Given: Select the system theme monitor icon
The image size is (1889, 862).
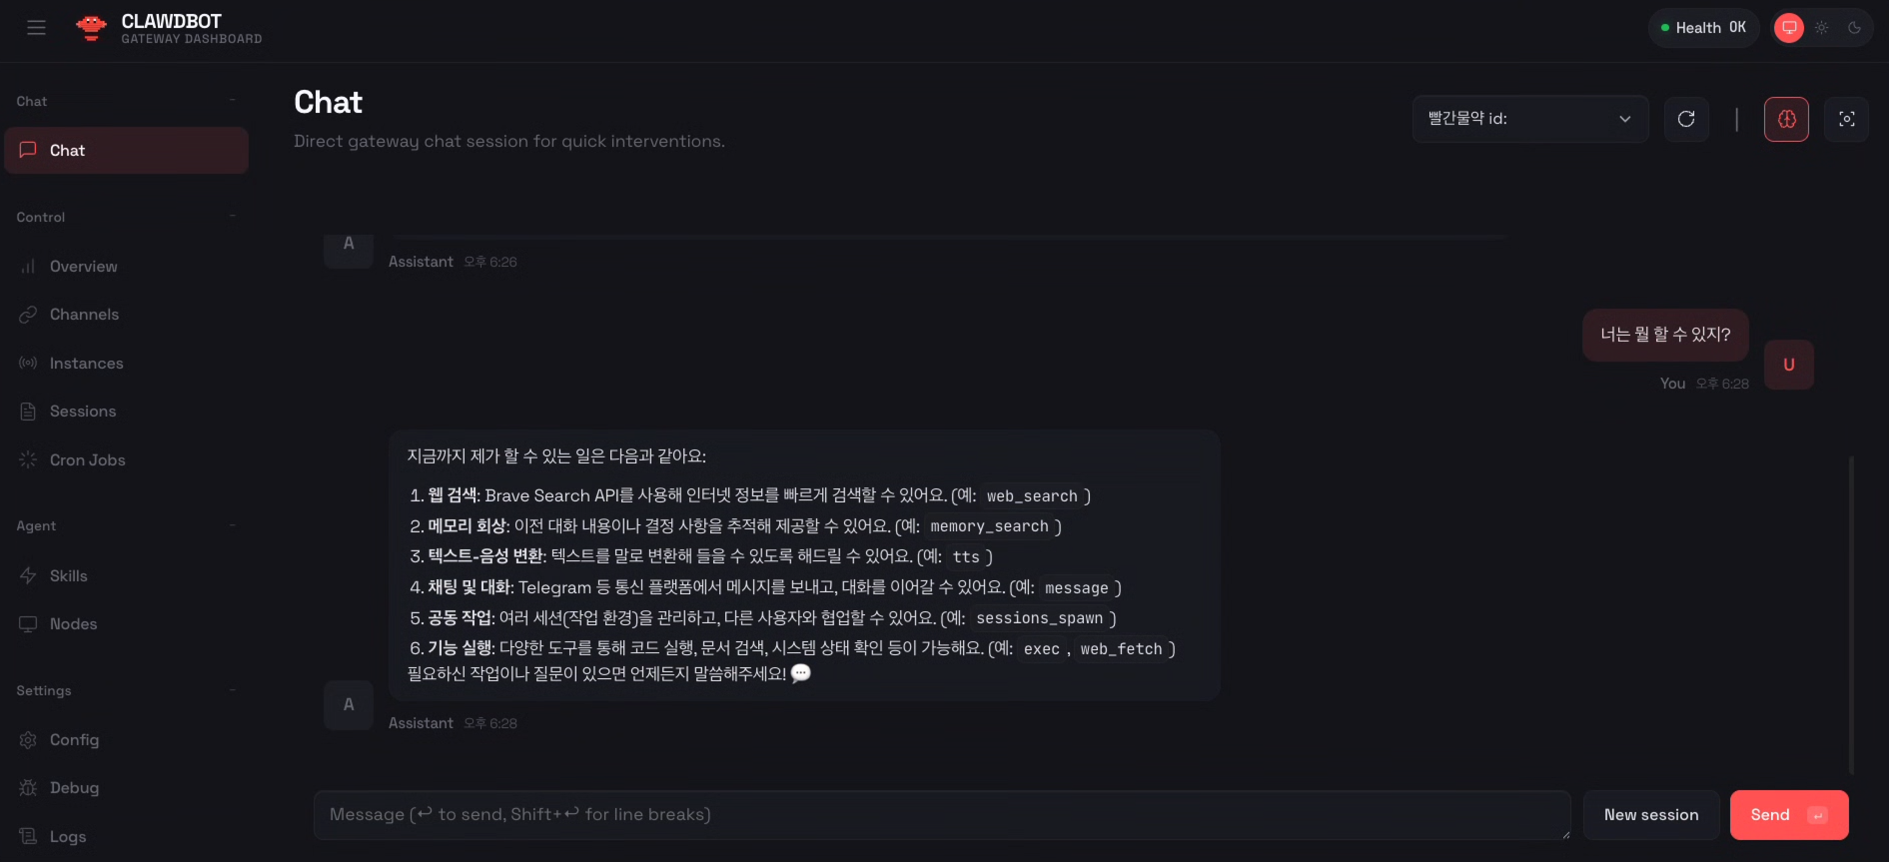Looking at the screenshot, I should pos(1789,28).
